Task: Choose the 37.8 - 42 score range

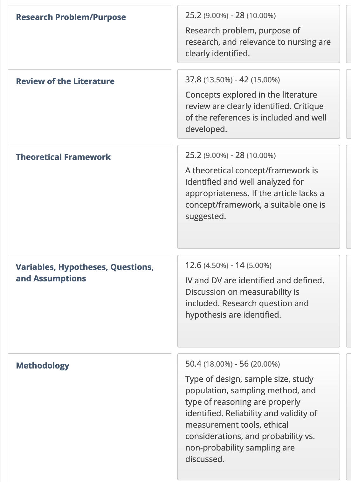Action: (233, 79)
